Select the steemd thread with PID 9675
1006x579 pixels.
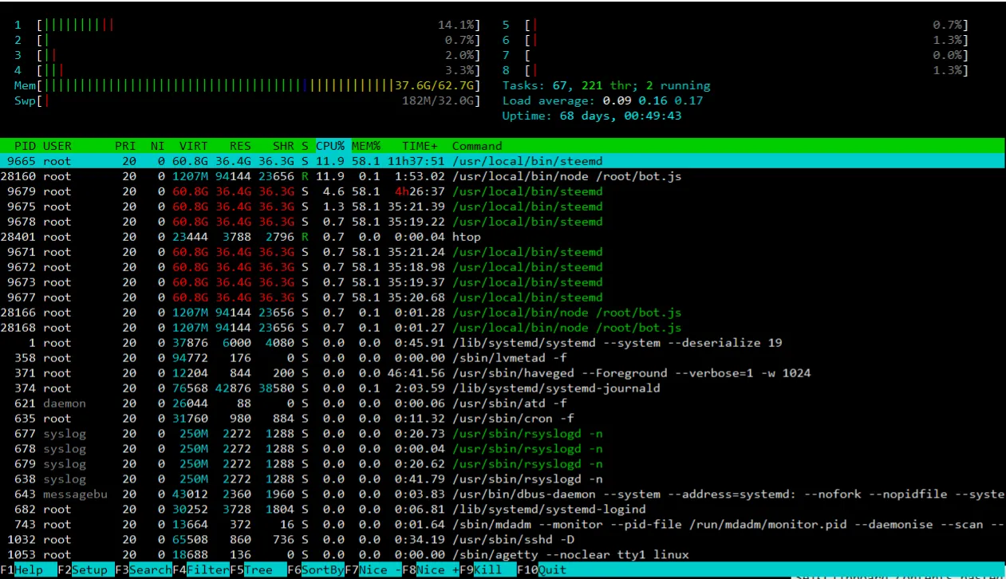pos(503,207)
